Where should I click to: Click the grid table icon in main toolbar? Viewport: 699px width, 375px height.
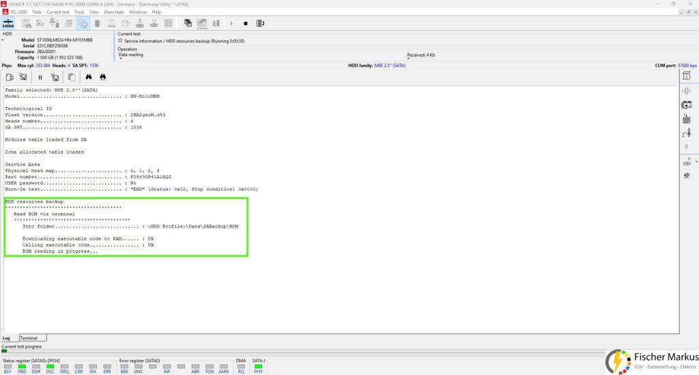pyautogui.click(x=169, y=23)
